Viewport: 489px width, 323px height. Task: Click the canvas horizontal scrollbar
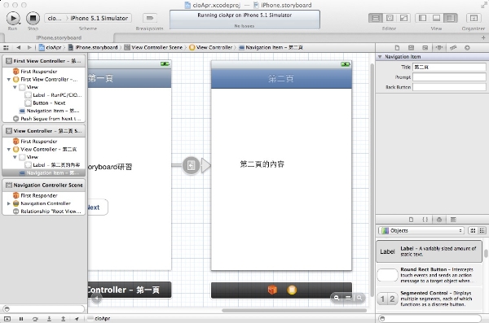(x=294, y=310)
